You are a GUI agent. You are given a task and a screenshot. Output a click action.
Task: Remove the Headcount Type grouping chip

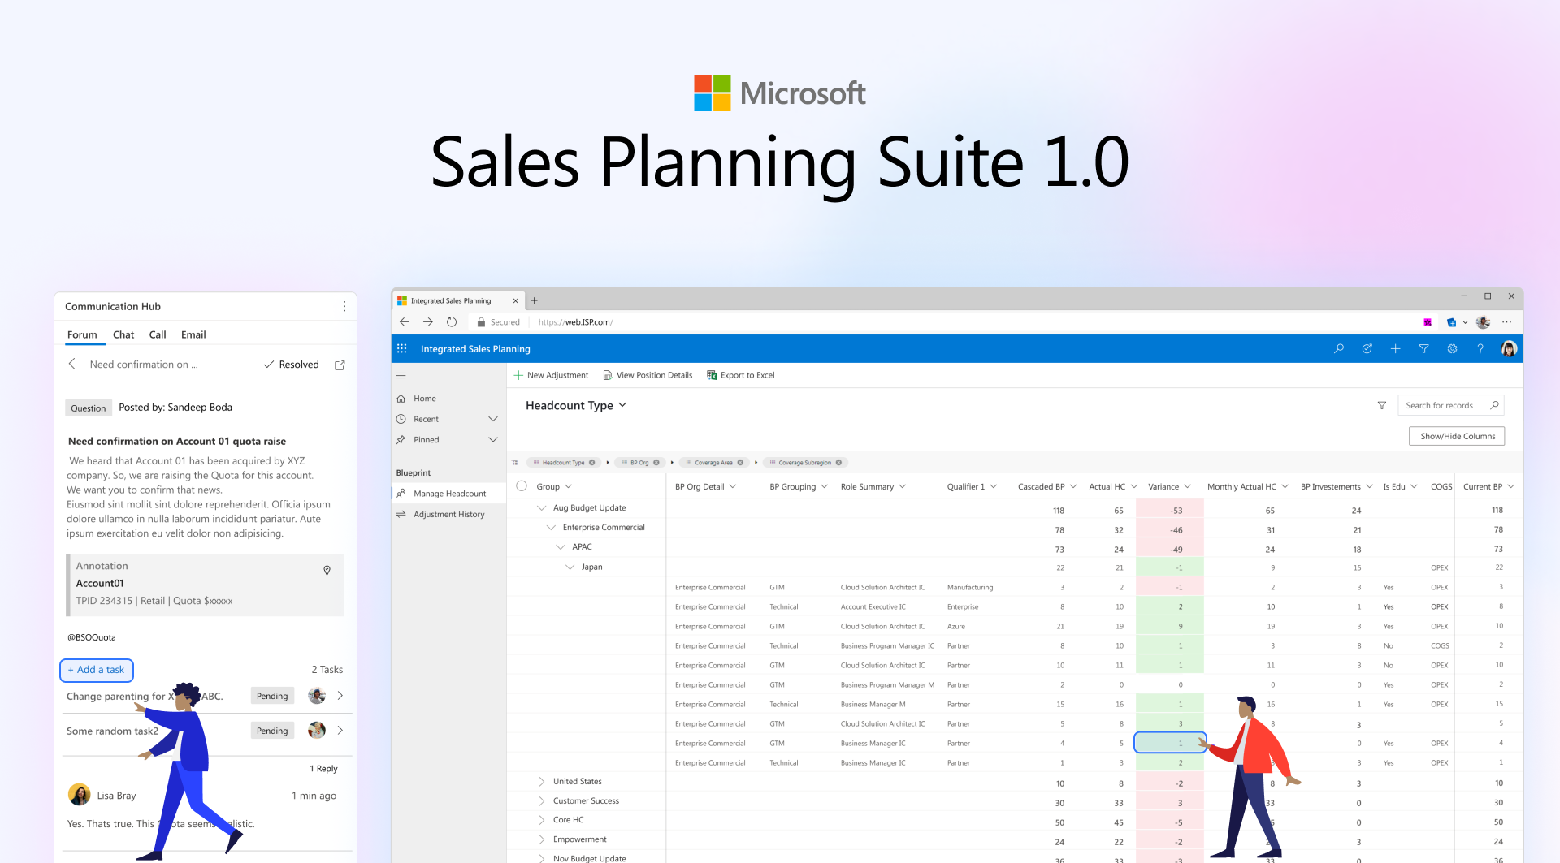pyautogui.click(x=592, y=463)
